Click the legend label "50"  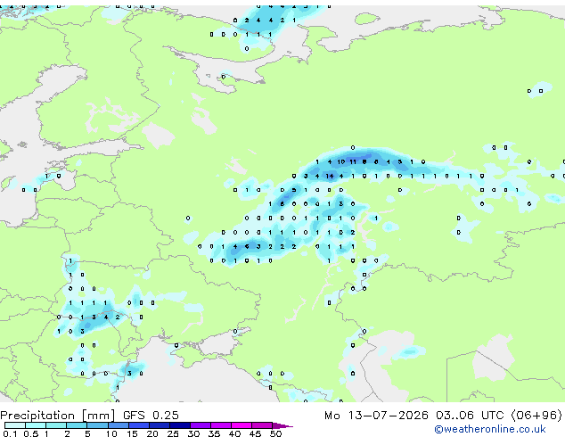[x=275, y=433]
